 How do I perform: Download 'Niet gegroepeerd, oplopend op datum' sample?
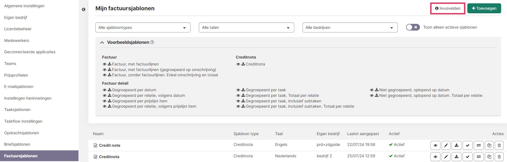point(377,90)
